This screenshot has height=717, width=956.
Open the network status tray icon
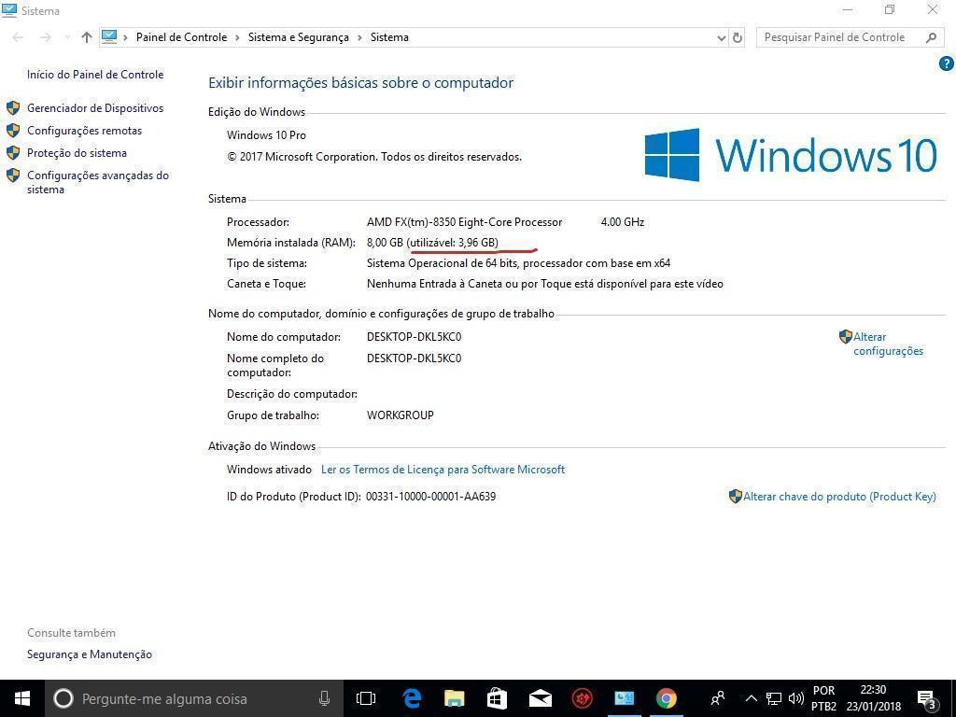tap(774, 698)
